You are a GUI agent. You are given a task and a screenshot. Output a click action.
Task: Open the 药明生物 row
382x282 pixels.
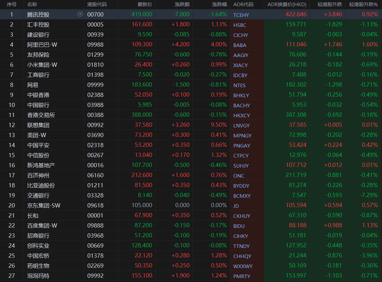point(191,266)
